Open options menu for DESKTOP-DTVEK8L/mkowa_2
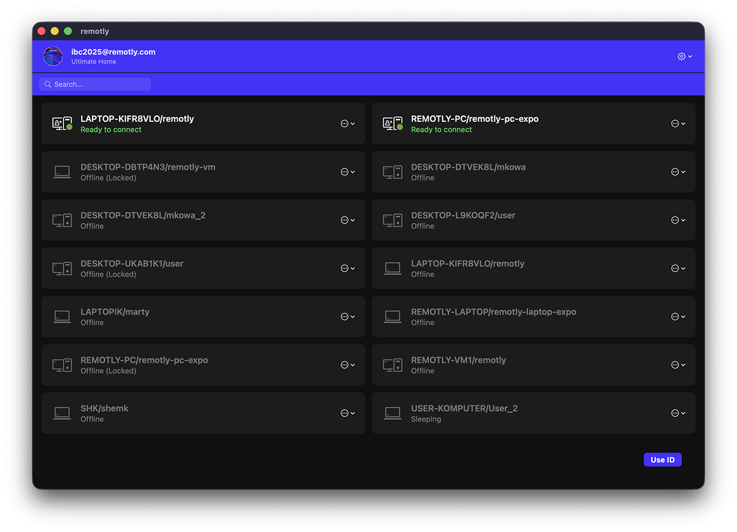Image resolution: width=737 pixels, height=532 pixels. tap(348, 220)
